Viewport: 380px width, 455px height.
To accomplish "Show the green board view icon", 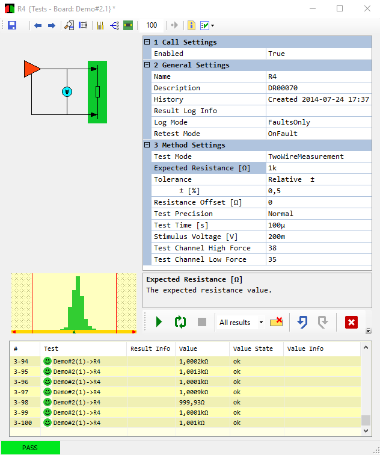I will (x=128, y=25).
